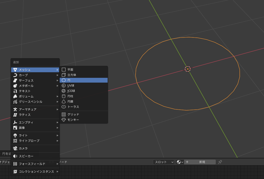Viewport: 264px width, 179px height.
Task: Add a ラティス (Lattice) object
Action: (35, 115)
